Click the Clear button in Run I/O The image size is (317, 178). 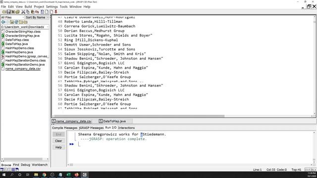58,140
